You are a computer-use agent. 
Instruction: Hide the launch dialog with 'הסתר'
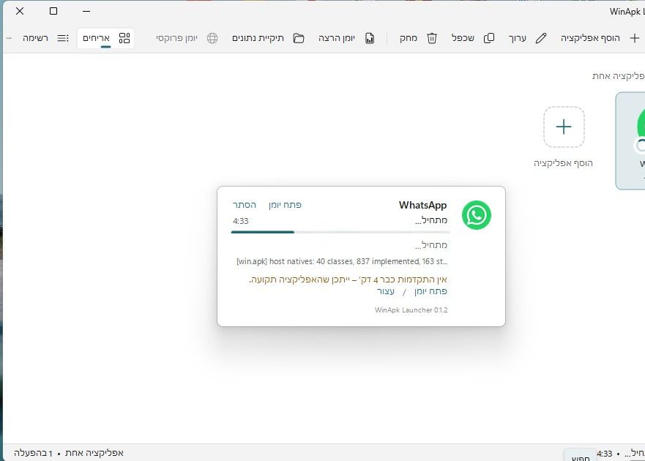(x=245, y=205)
